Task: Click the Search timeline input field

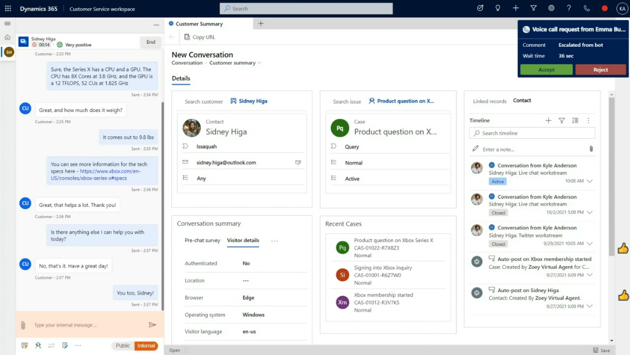Action: pos(533,133)
